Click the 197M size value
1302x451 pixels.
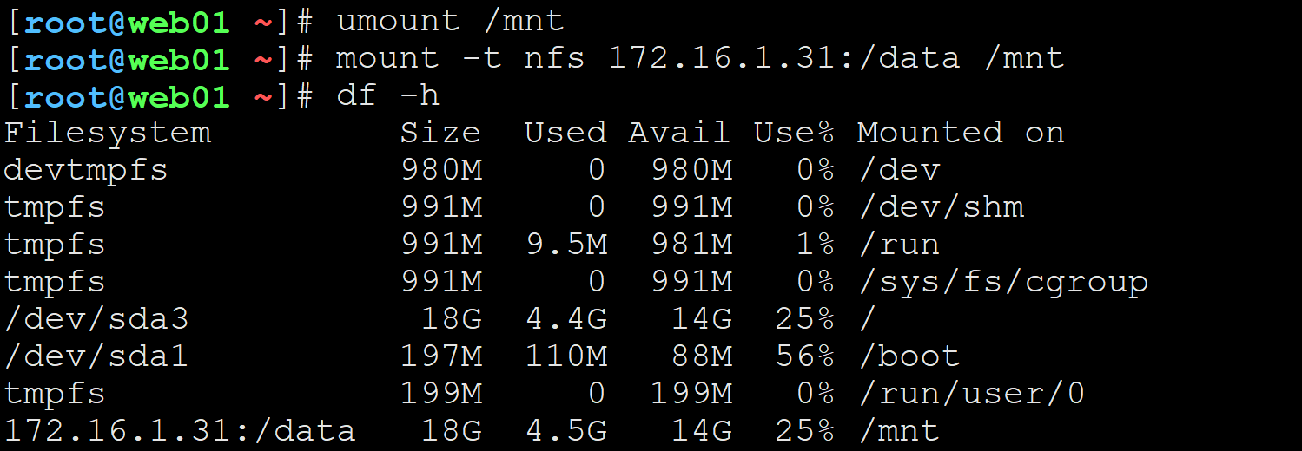pos(441,356)
